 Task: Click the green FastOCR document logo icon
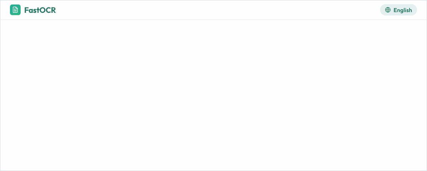[15, 10]
